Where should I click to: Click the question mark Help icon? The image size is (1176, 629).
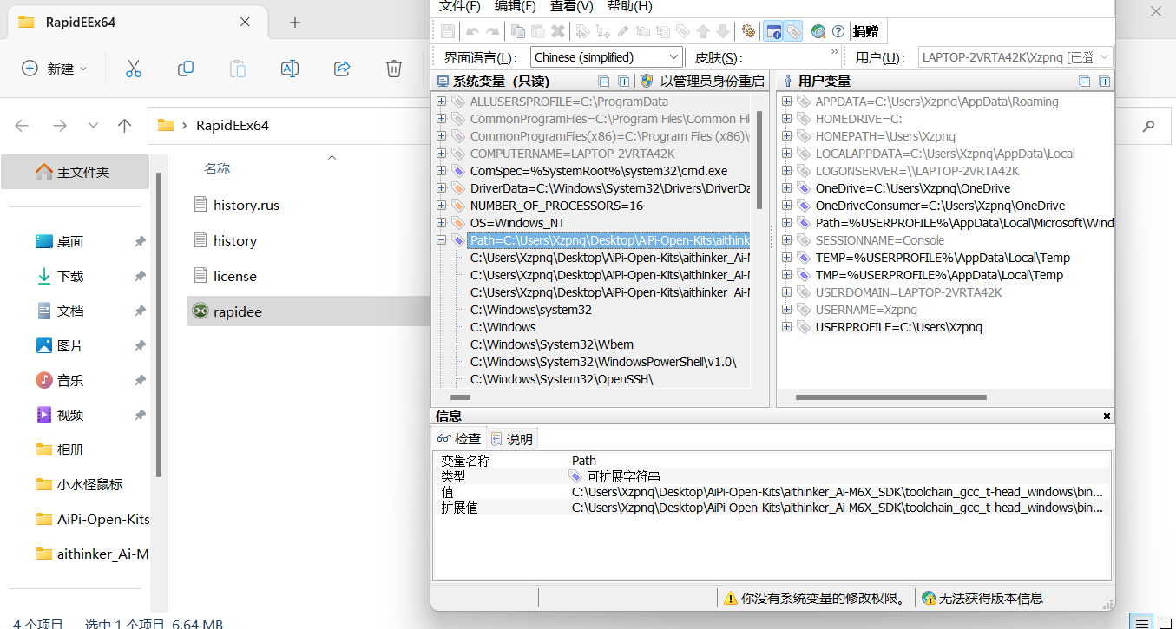(838, 31)
